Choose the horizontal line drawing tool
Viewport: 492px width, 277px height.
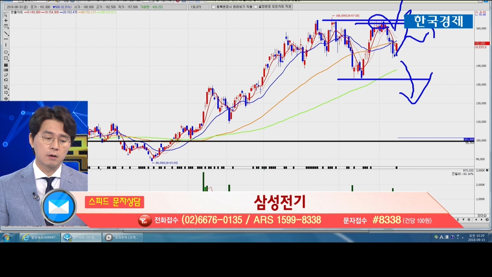click(x=6, y=39)
